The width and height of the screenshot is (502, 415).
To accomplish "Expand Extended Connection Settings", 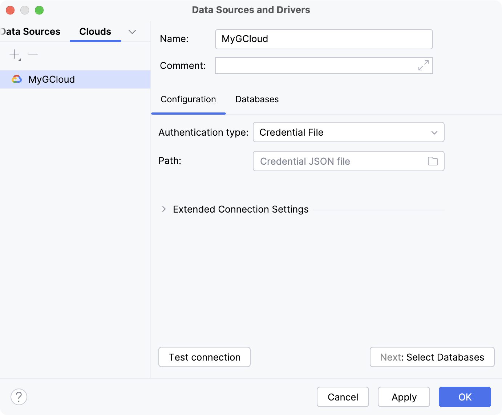I will (164, 209).
